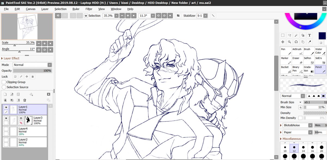Select brush size 14 preset
327x160 pixels.
pos(303,148)
